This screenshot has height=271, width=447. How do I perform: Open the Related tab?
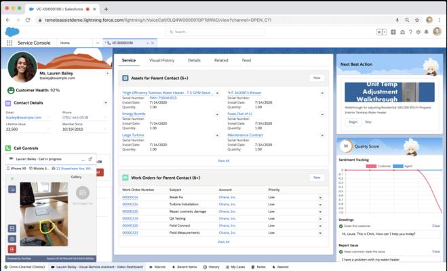click(x=221, y=60)
